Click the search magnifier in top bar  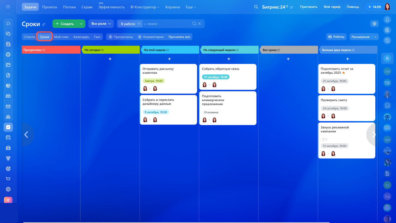[x=256, y=7]
